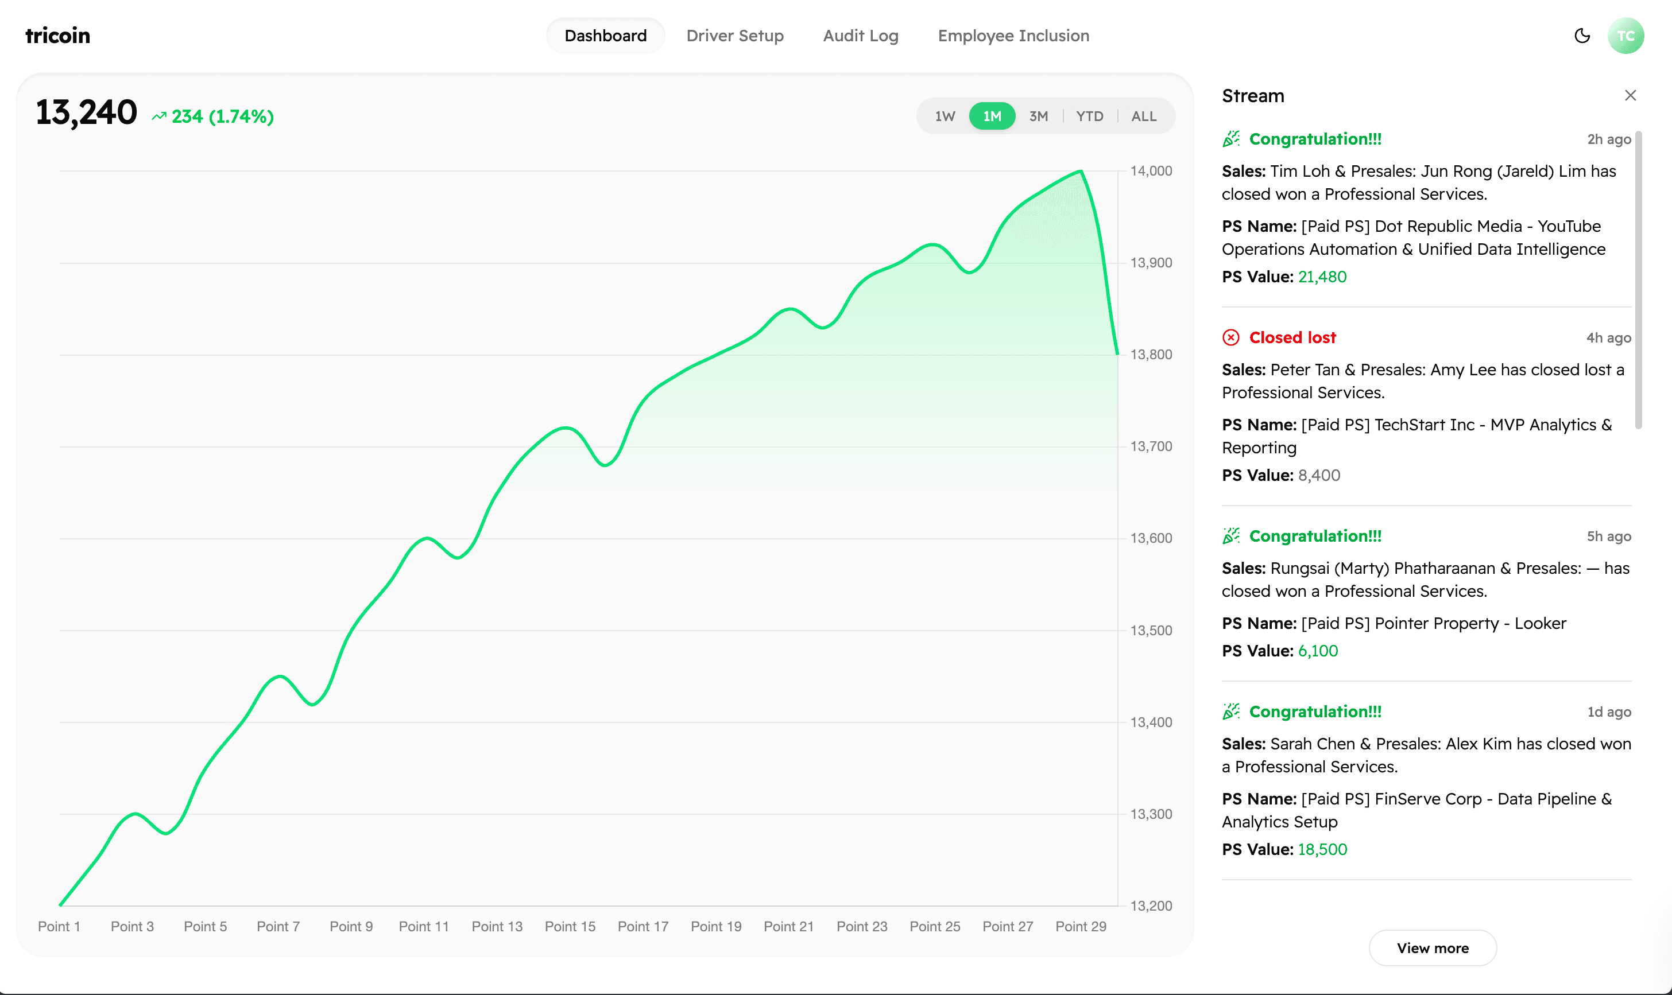
Task: Click the tricoin logo
Action: coord(57,36)
